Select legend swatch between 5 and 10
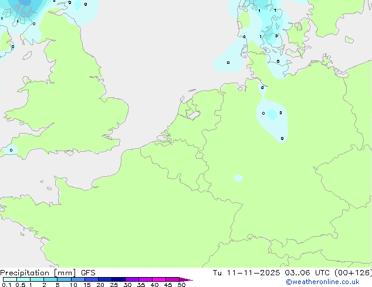372x287 pixels. coord(64,279)
